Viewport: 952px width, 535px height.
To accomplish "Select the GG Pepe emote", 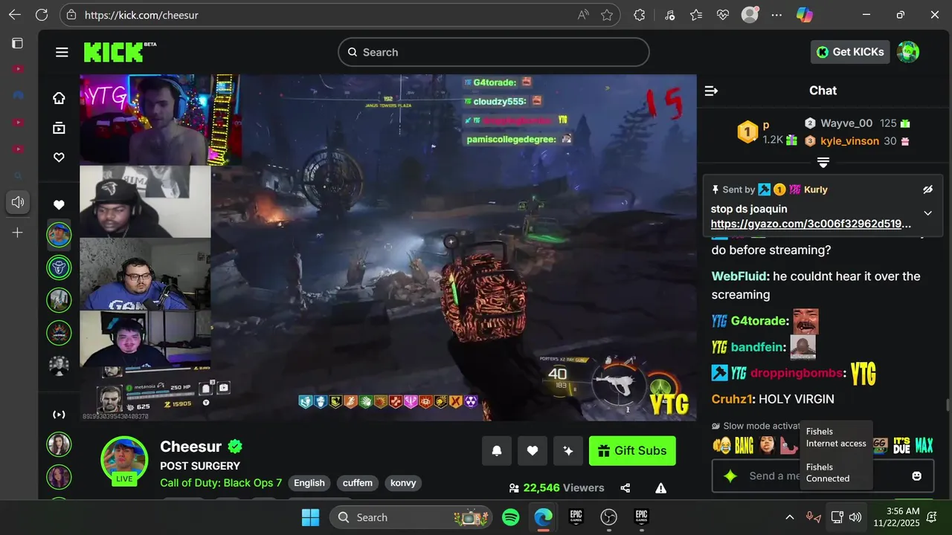I will [880, 445].
